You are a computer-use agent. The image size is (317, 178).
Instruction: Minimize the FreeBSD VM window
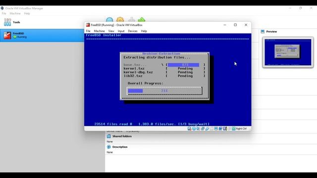(225, 25)
